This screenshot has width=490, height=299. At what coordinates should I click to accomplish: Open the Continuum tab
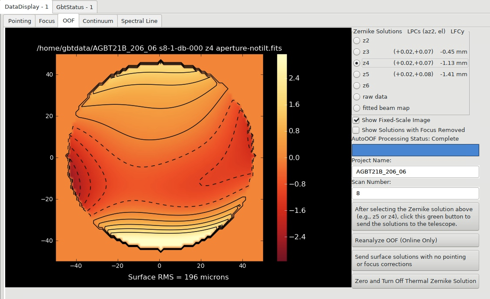click(98, 21)
